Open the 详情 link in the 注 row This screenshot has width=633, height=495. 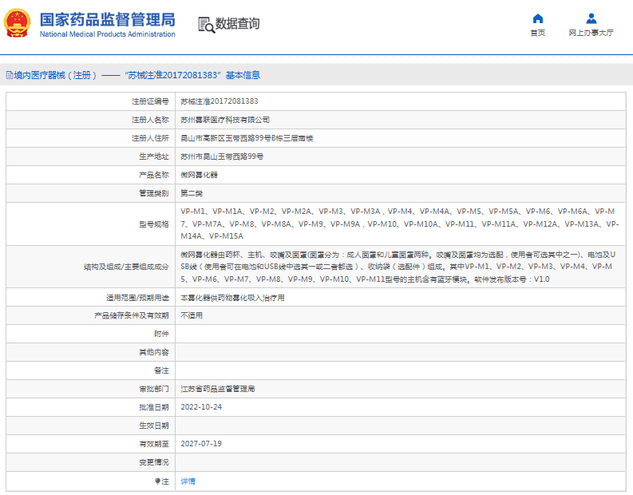coord(188,481)
